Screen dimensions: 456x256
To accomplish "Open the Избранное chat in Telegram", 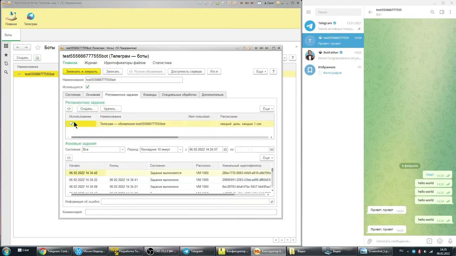I will point(333,70).
